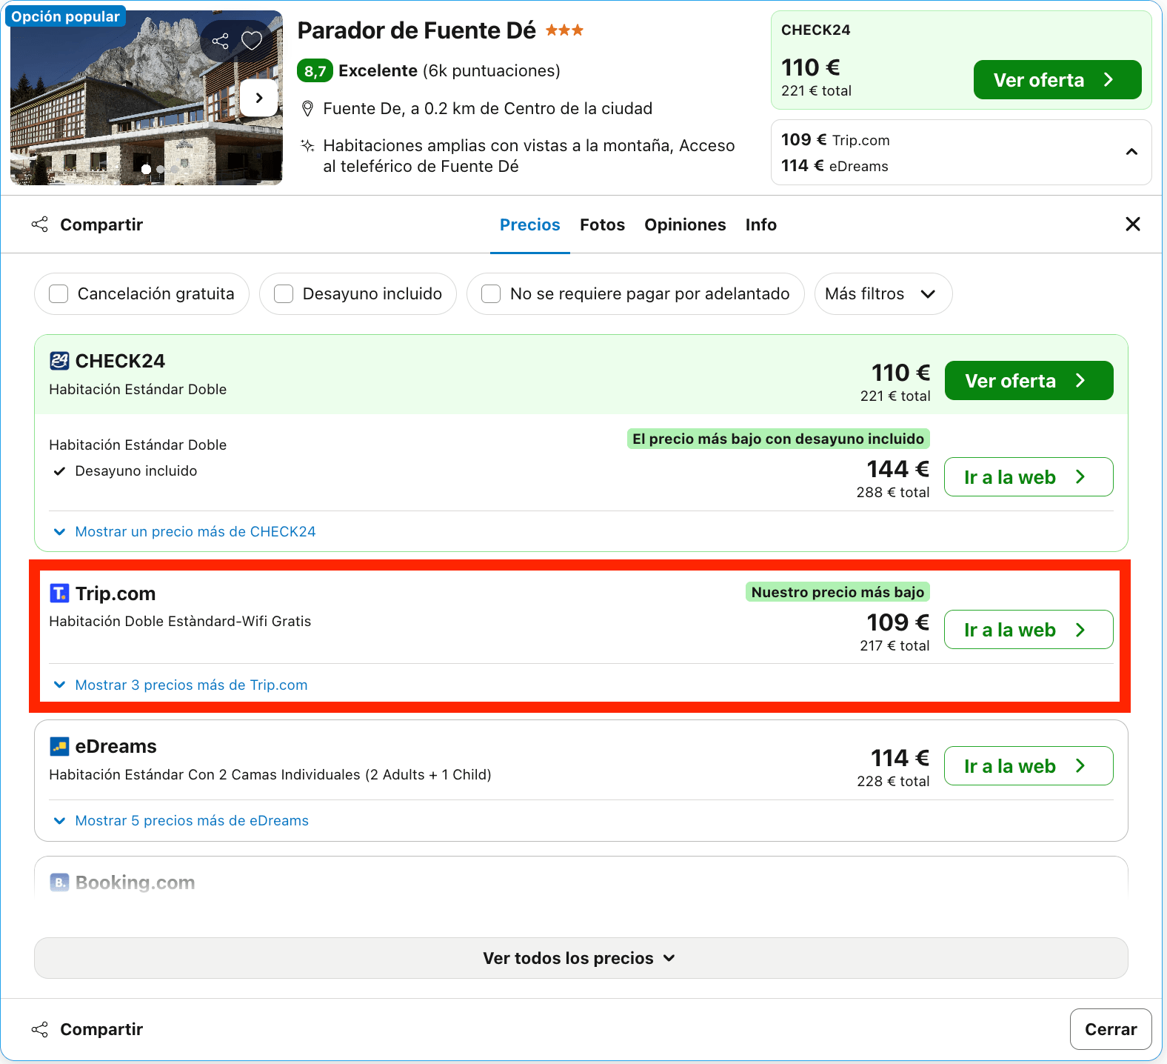Expand Ver todos los precios
Viewport: 1167px width, 1064px height.
point(581,958)
